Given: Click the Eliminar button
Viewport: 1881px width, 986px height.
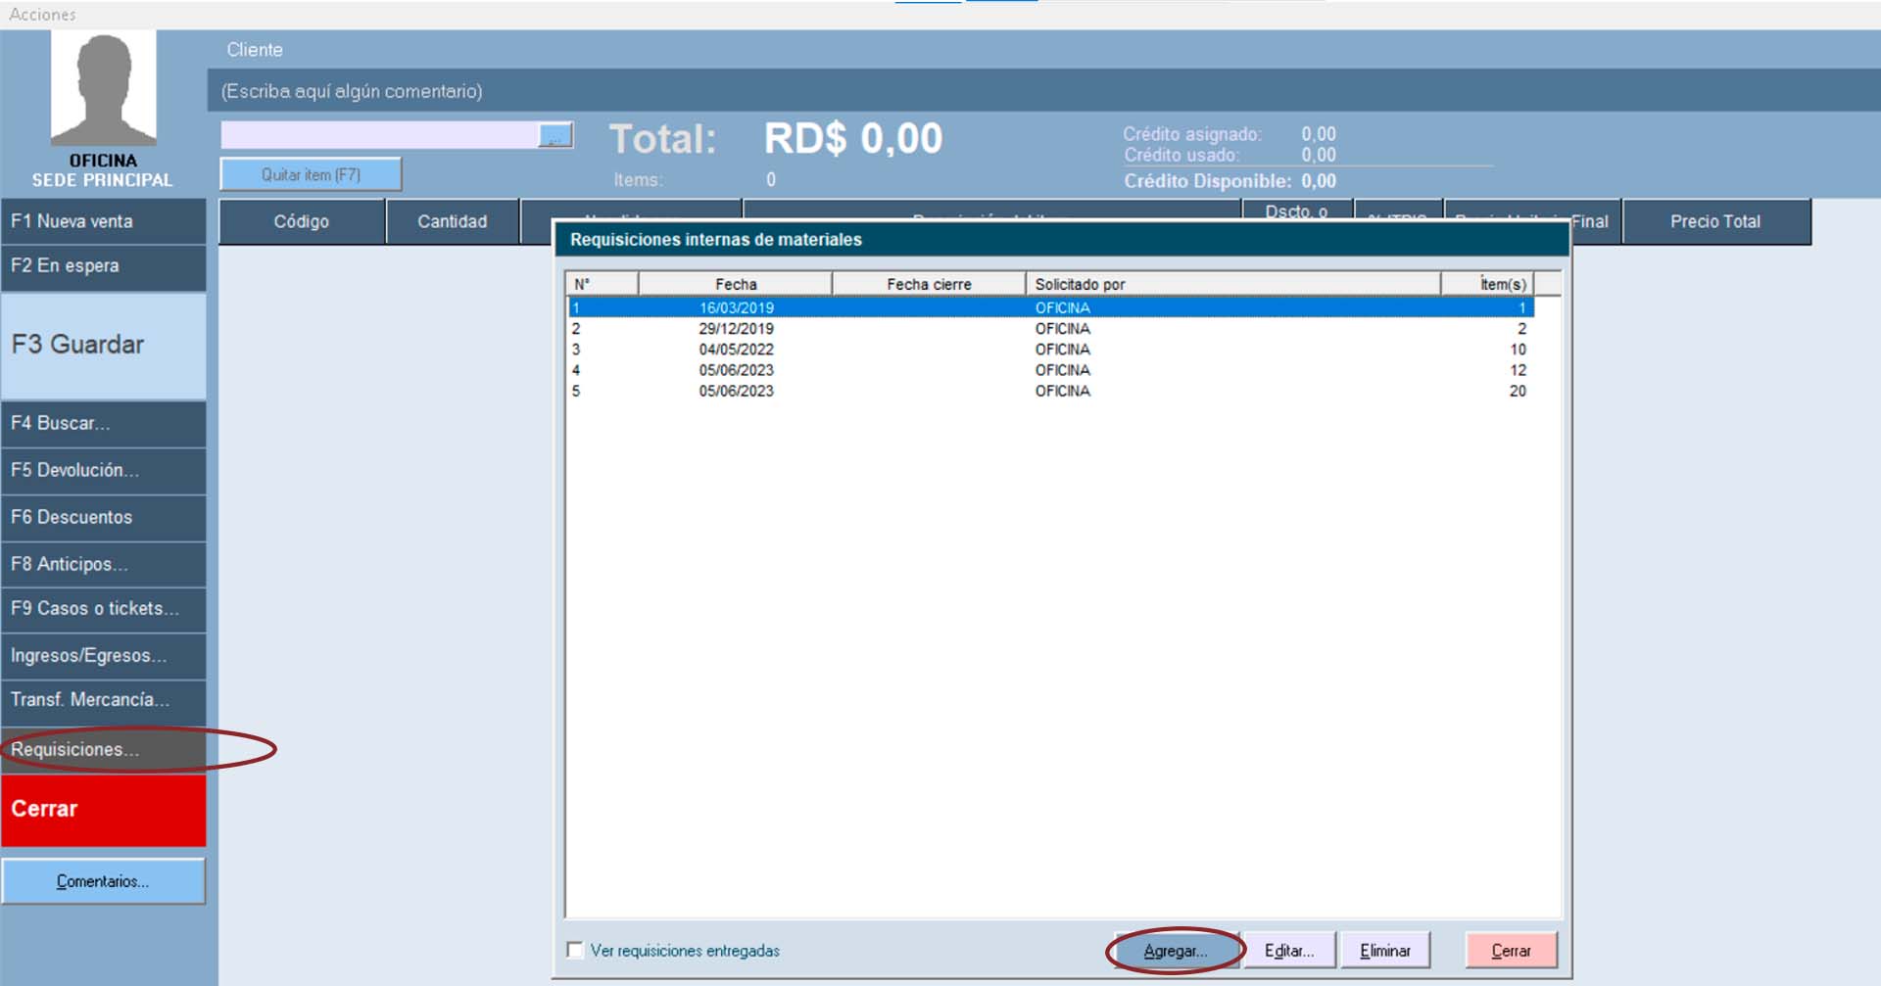Looking at the screenshot, I should tap(1384, 951).
